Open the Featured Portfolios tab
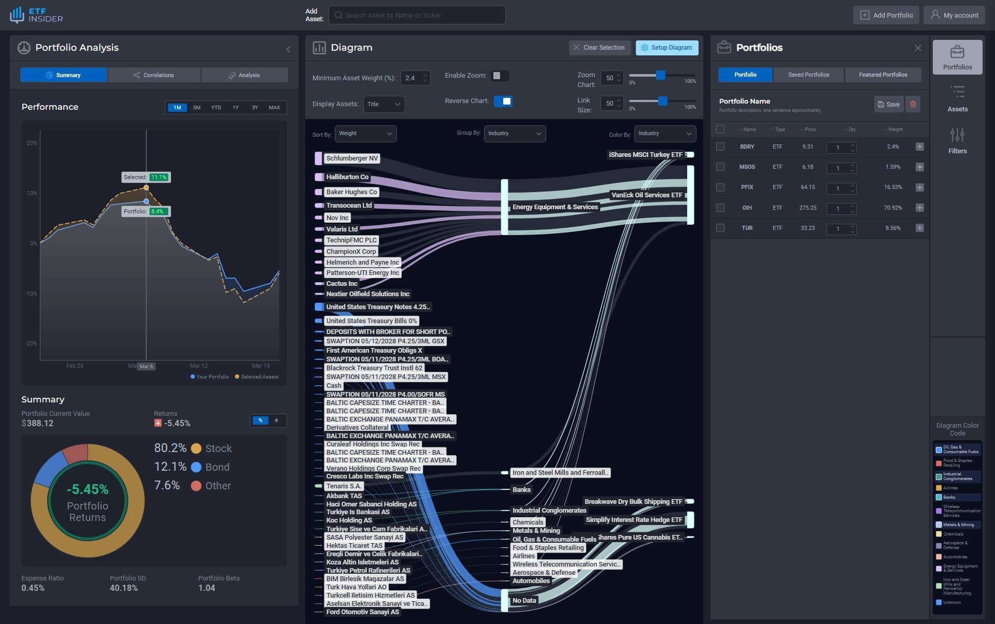Viewport: 995px width, 624px height. point(883,75)
